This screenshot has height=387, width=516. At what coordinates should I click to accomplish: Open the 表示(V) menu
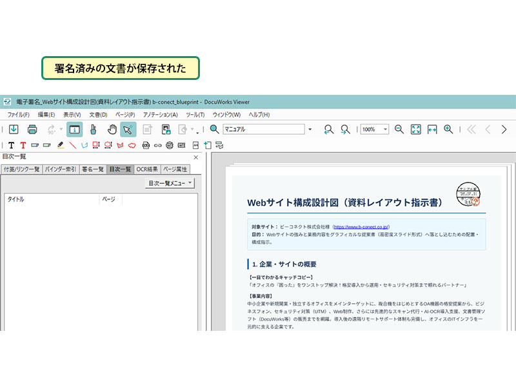click(72, 115)
